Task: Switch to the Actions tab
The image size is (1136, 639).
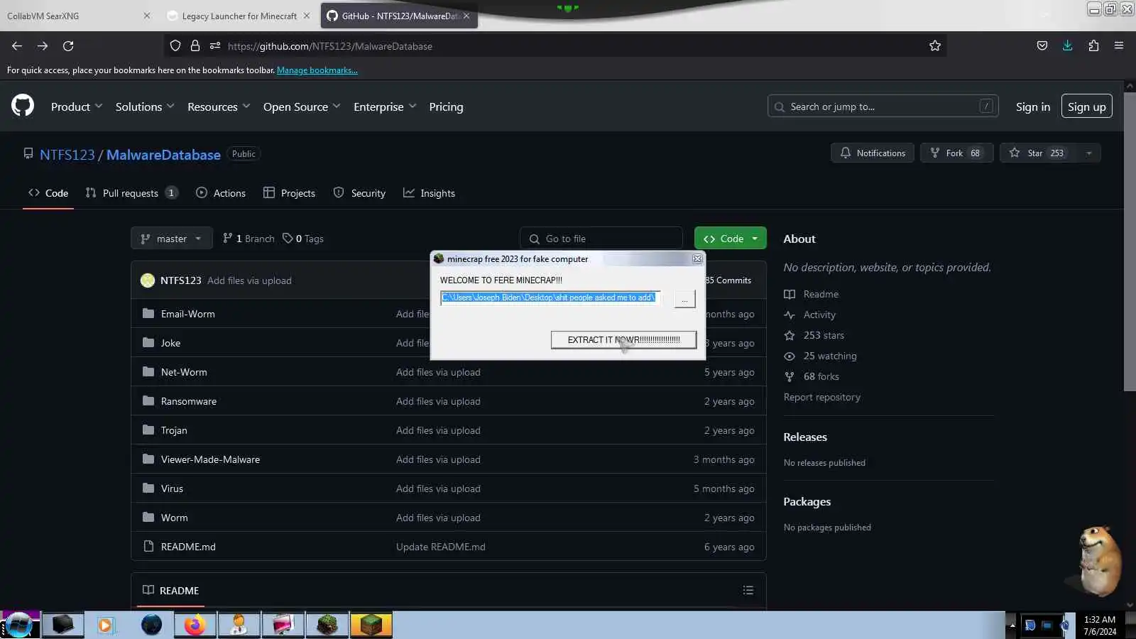Action: pos(221,193)
